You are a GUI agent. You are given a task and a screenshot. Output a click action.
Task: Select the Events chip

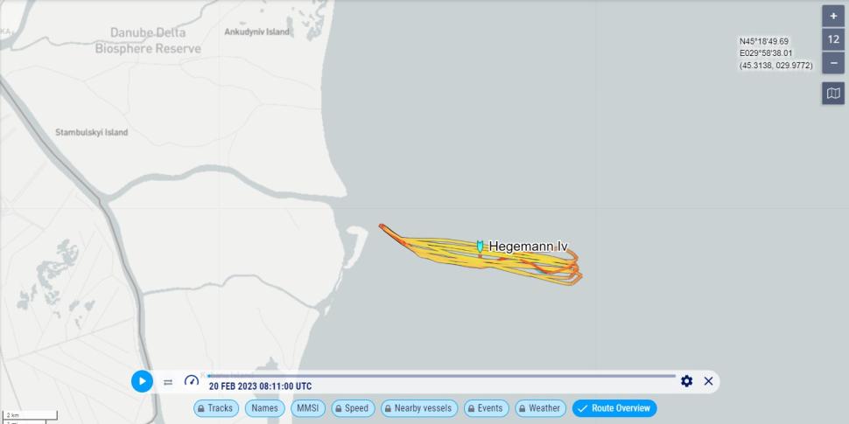tap(487, 408)
